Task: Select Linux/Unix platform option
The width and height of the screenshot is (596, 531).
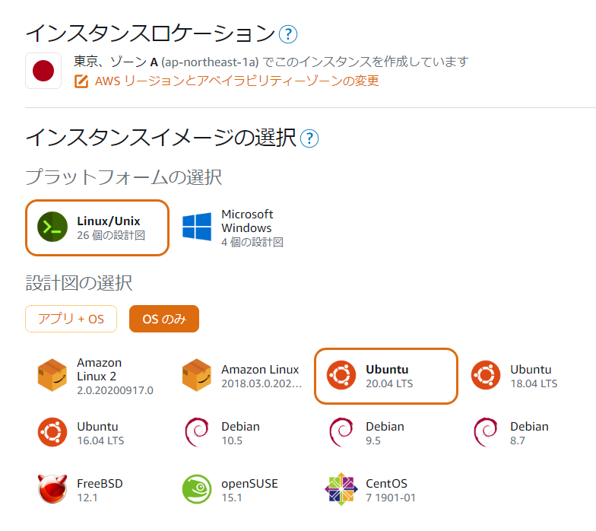Action: pyautogui.click(x=97, y=227)
